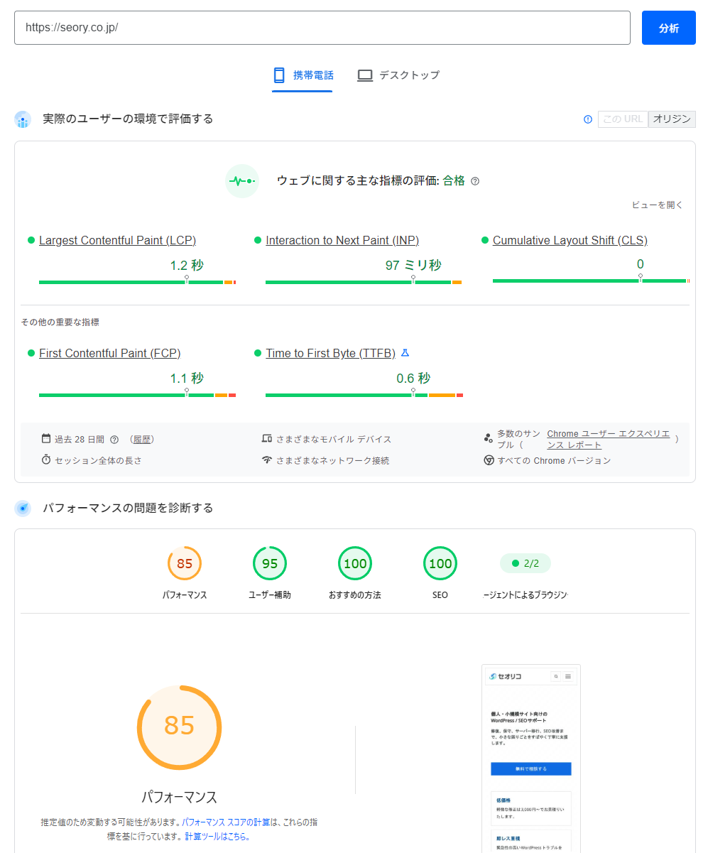Open the Chrome ユーザー エクスペリエンス レポート link
This screenshot has height=853, width=708.
pos(608,439)
